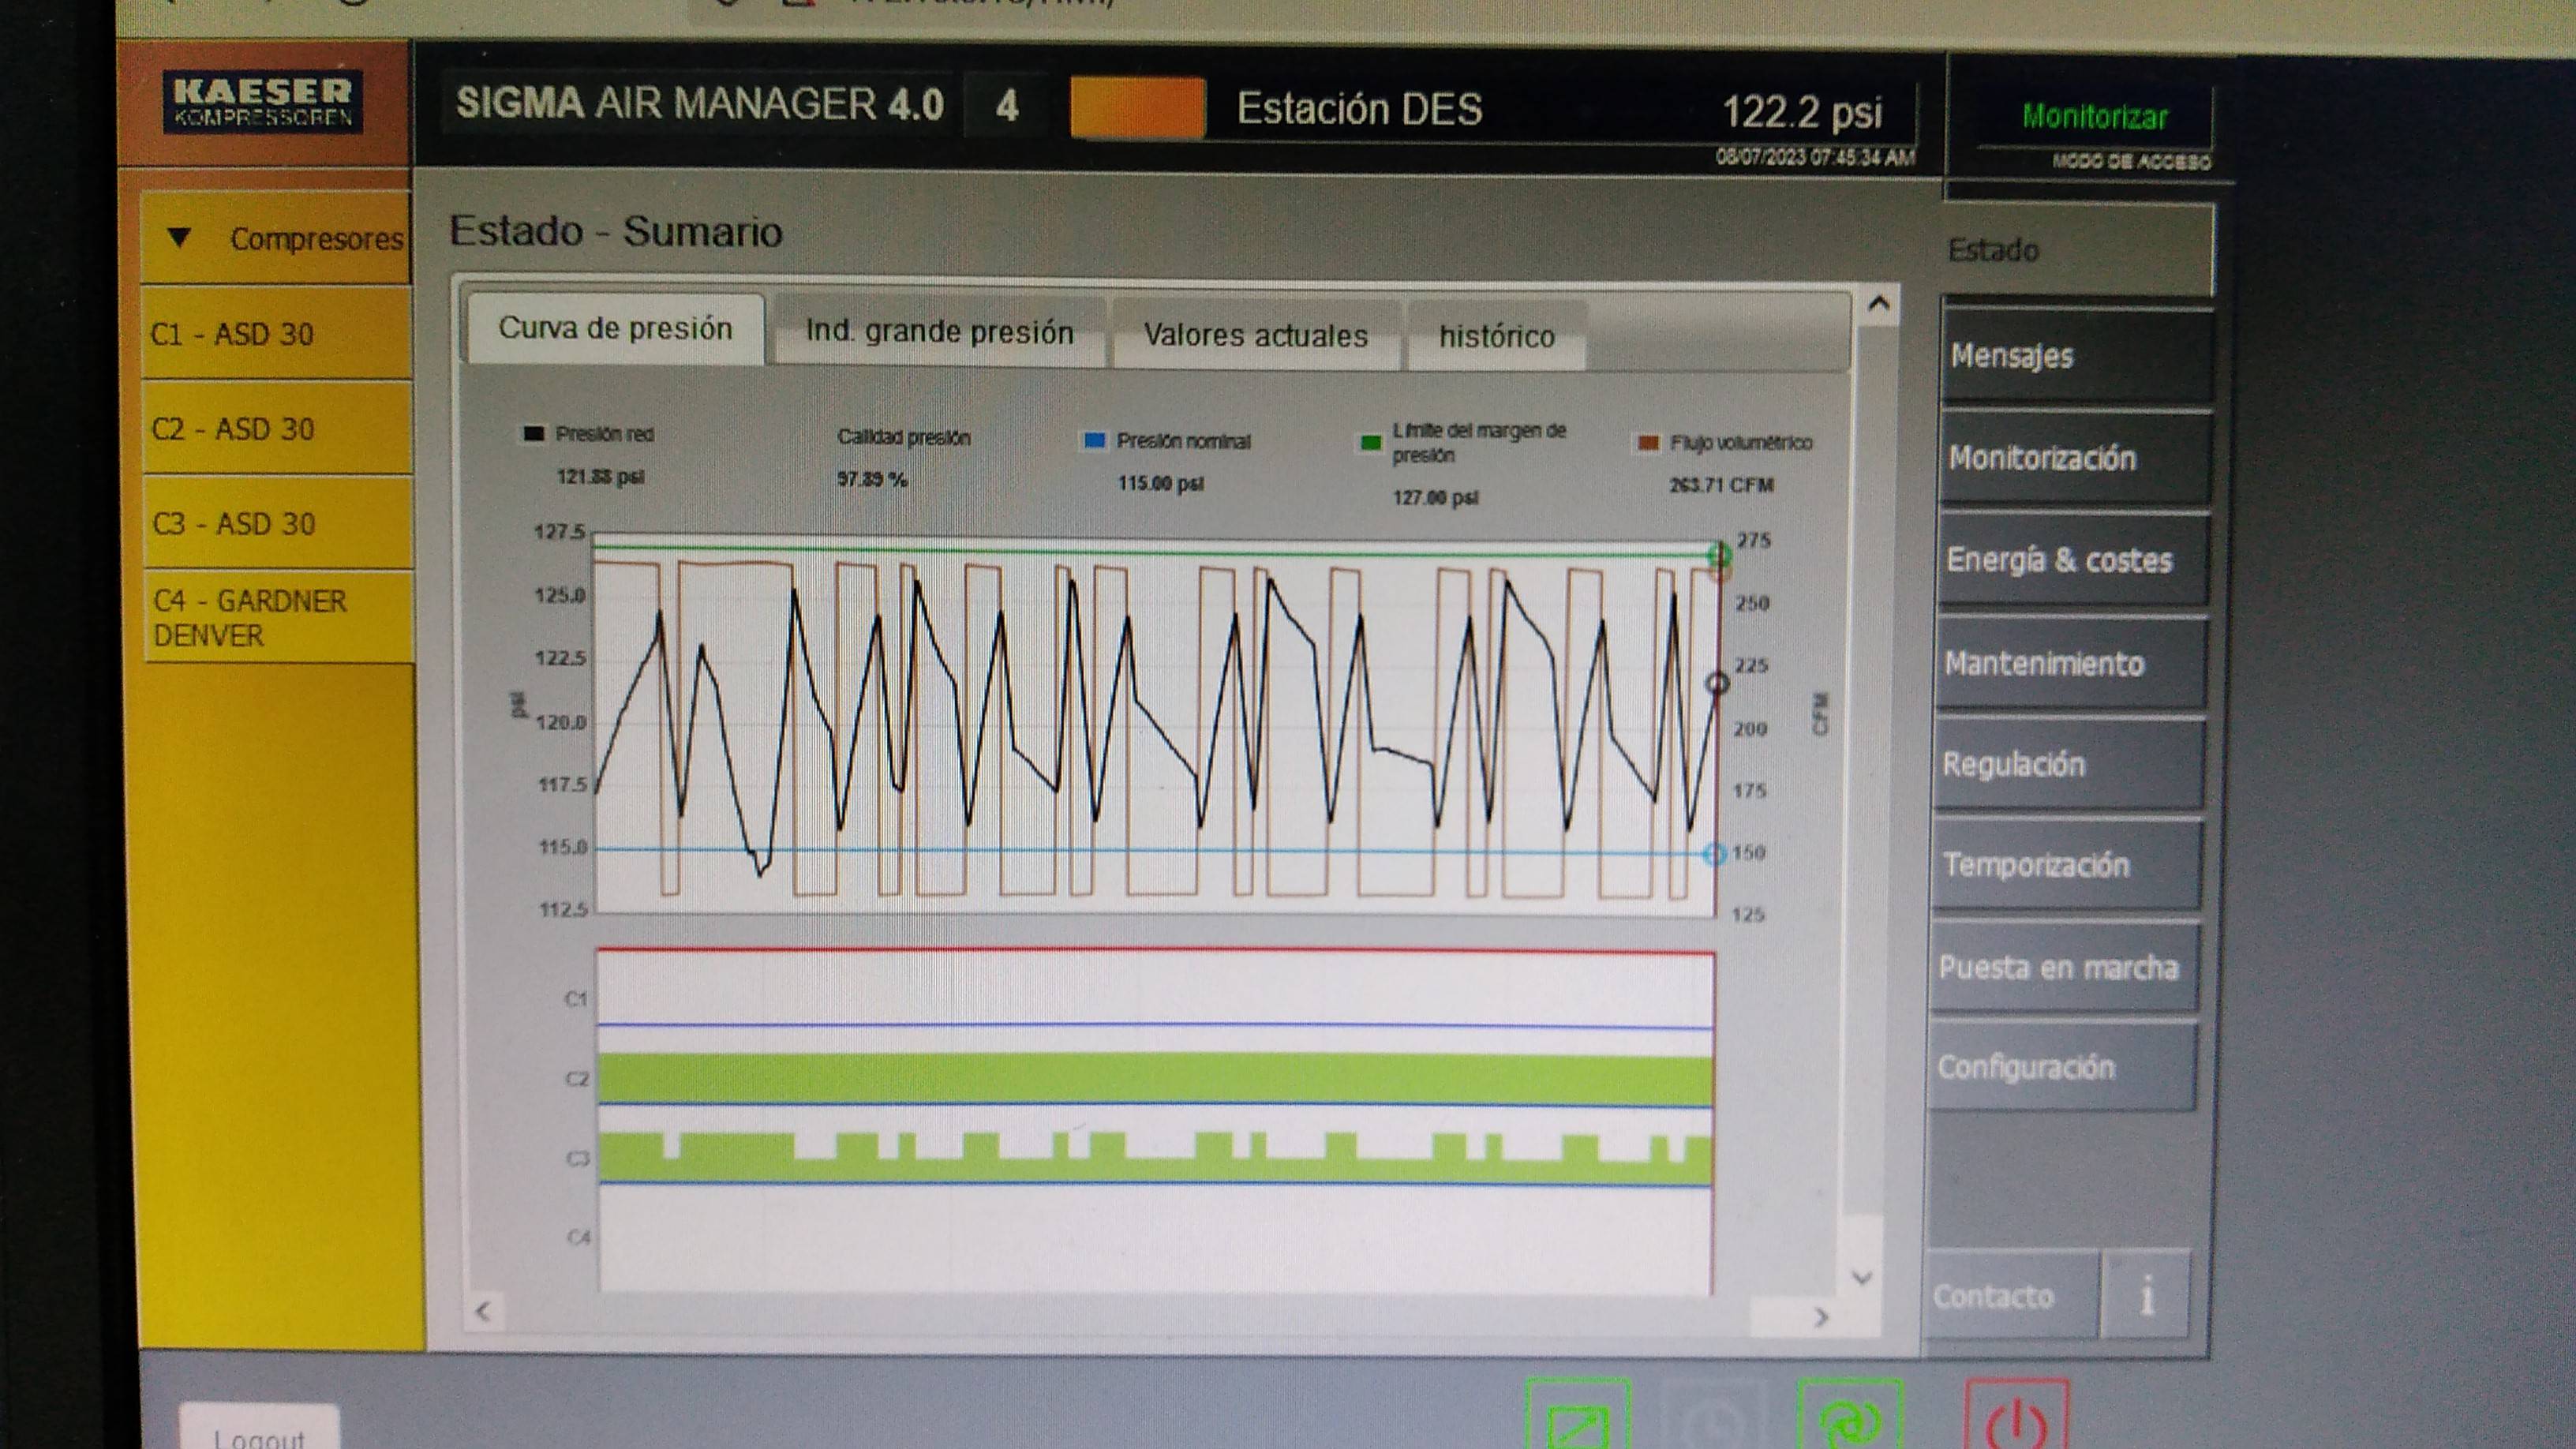The height and width of the screenshot is (1449, 2576).
Task: Click the 121.88 psi Presión red value
Action: (600, 477)
